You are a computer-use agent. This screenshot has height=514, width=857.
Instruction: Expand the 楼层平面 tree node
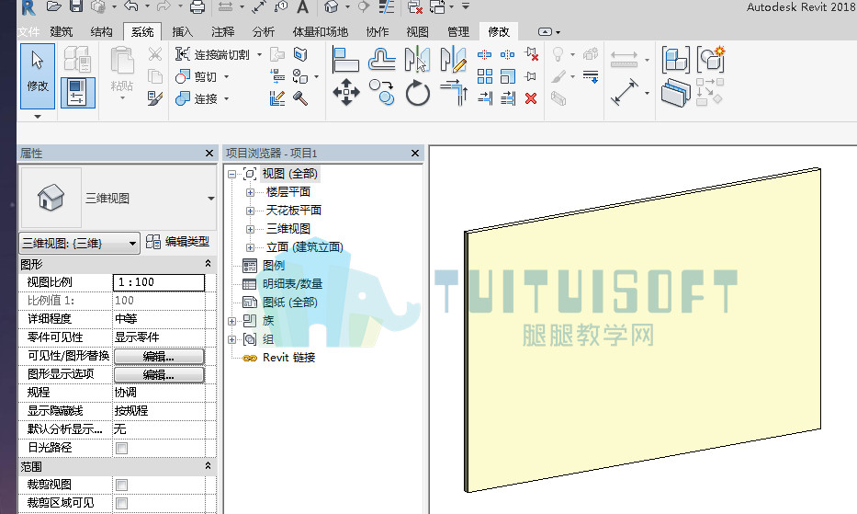(250, 193)
